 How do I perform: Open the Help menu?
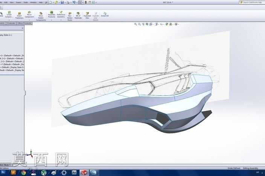[x=41, y=2]
